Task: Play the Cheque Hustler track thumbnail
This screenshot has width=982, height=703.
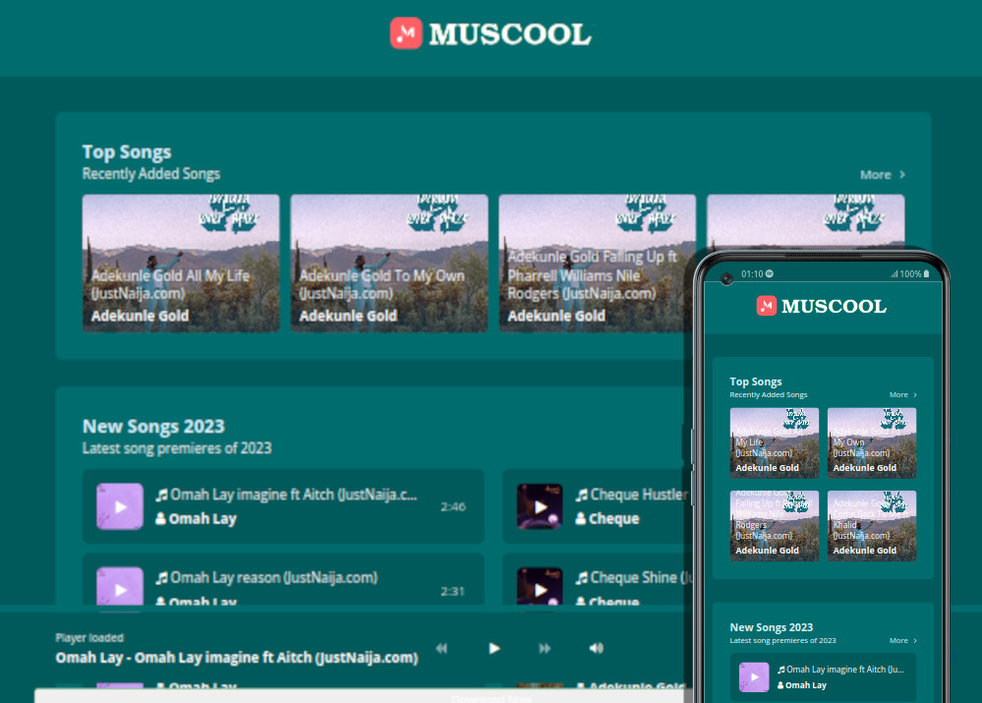Action: click(x=540, y=506)
